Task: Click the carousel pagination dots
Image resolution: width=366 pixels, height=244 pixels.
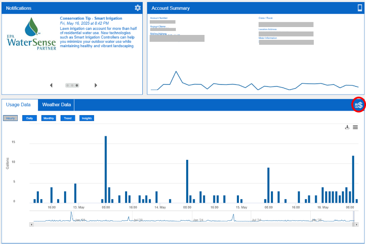Action: [72, 85]
